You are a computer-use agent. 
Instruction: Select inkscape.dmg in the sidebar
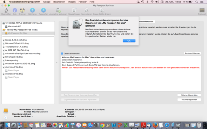coord(28,60)
